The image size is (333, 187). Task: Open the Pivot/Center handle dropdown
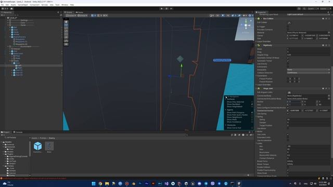[71, 16]
